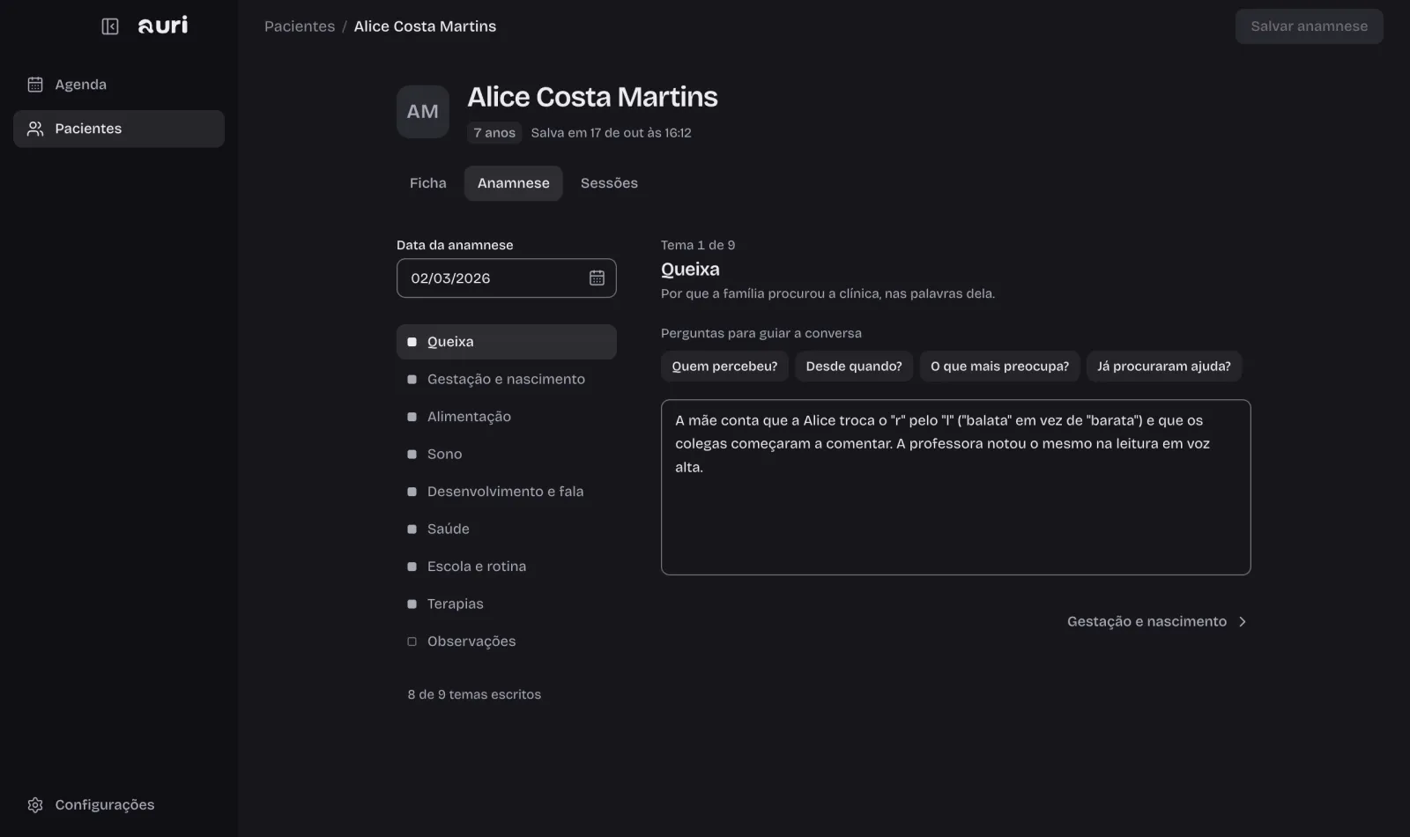The height and width of the screenshot is (837, 1410).
Task: Click the chevron next to Gestação e nascimento
Action: tap(1243, 622)
